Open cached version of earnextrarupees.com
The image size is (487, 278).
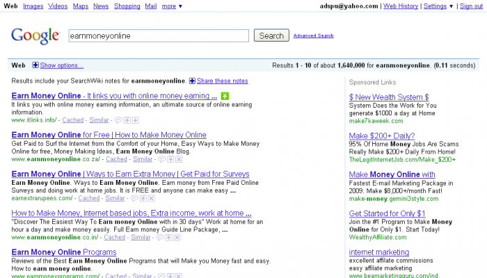[89, 198]
